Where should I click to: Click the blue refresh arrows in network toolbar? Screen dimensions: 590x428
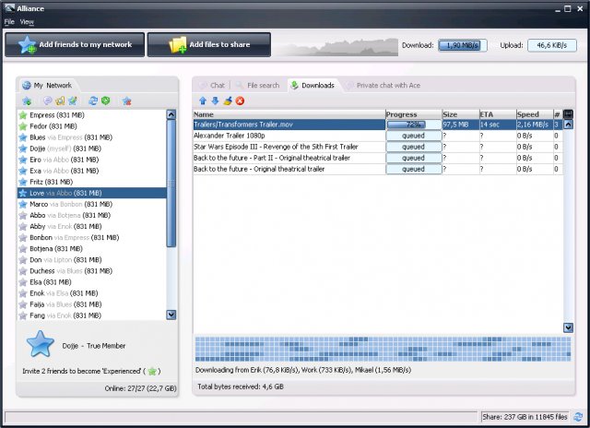coord(93,101)
